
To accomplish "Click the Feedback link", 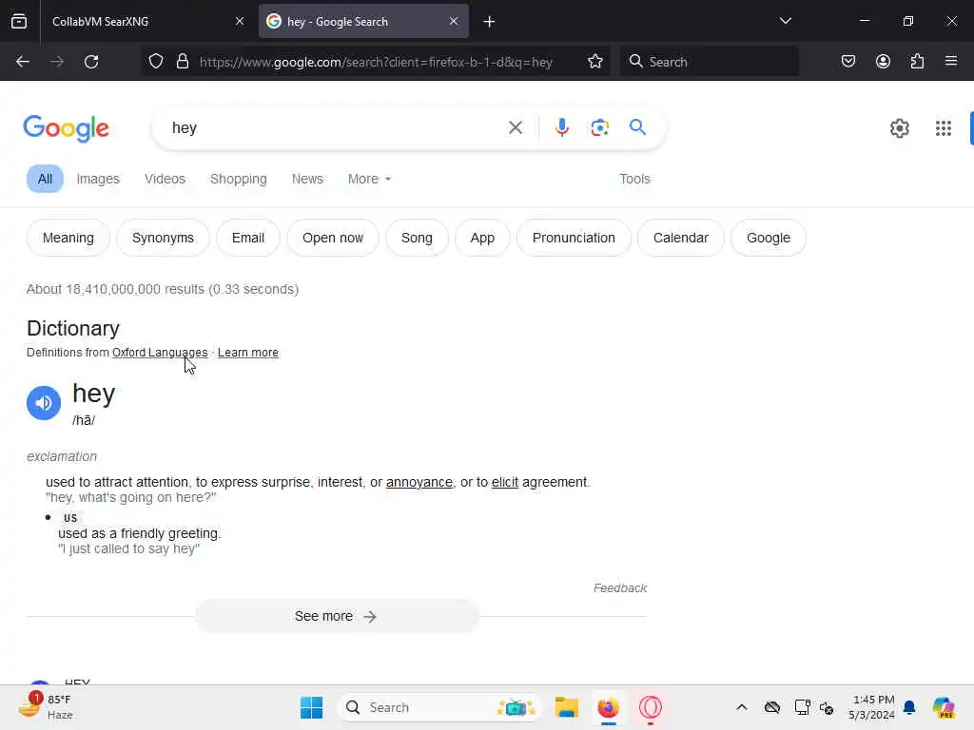I will click(620, 587).
